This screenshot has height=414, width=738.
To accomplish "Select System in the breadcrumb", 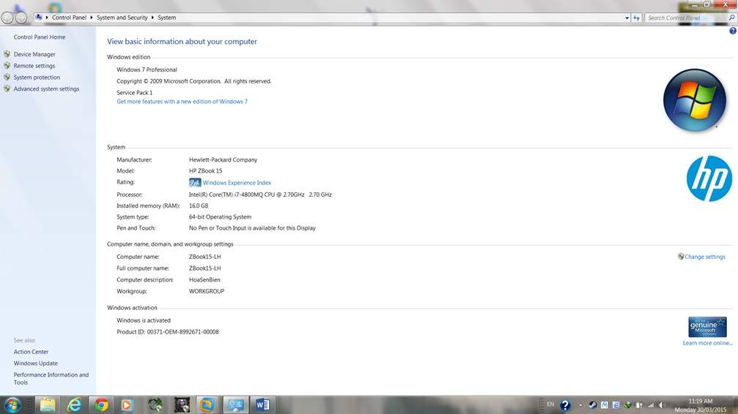I will 166,18.
